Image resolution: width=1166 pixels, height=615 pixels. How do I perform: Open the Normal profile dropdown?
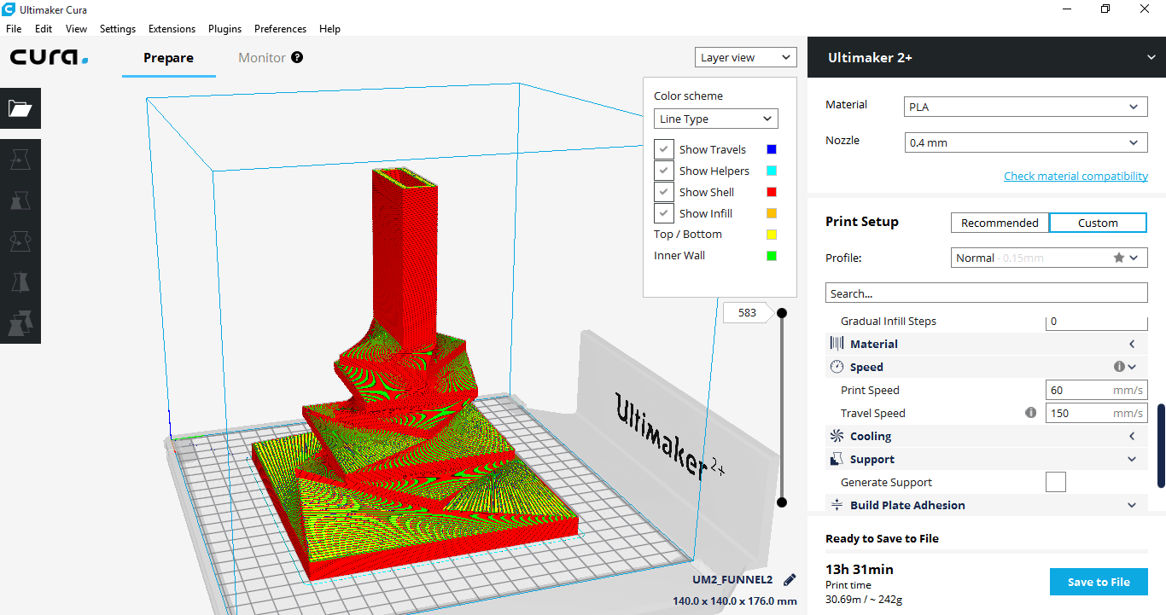(x=1049, y=258)
